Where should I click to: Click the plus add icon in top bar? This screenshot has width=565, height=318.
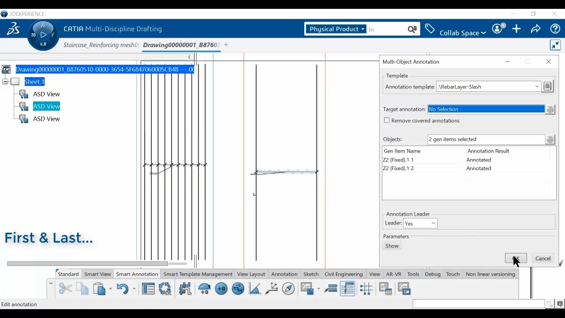click(x=516, y=29)
